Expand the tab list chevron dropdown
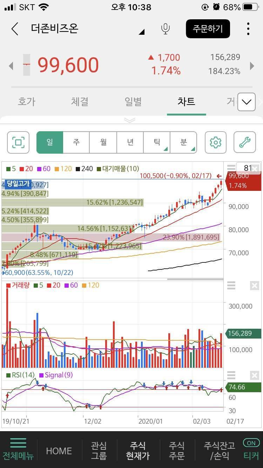This screenshot has height=468, width=263. tap(246, 102)
